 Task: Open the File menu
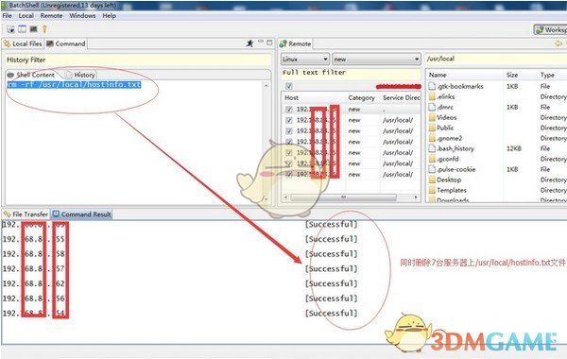click(x=7, y=16)
